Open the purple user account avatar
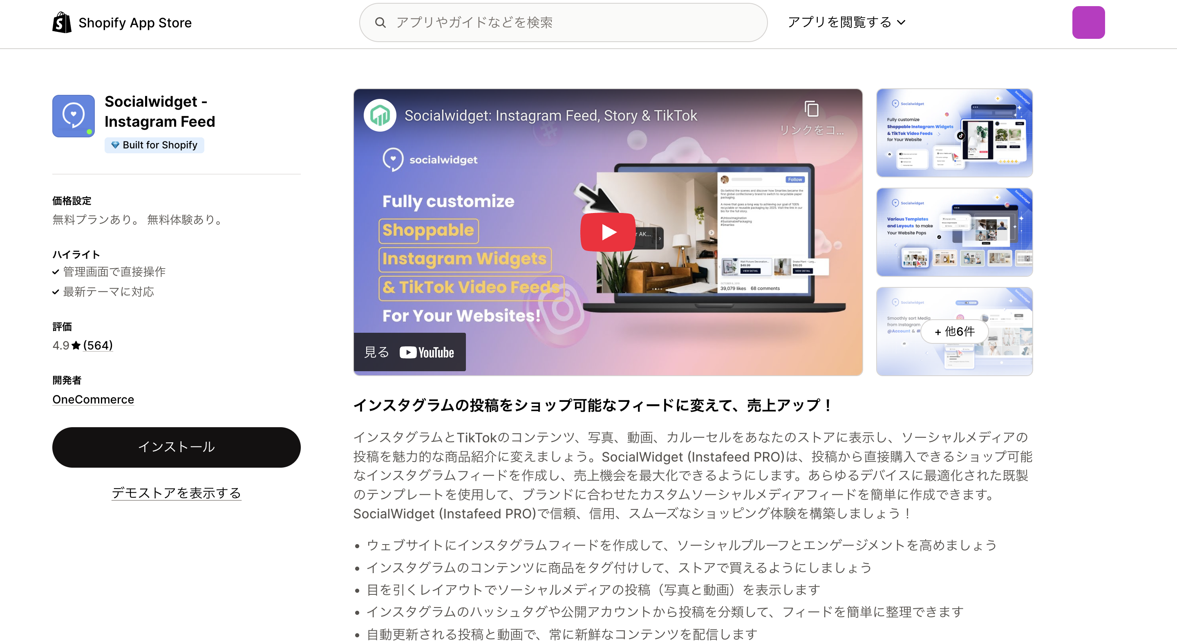The height and width of the screenshot is (641, 1177). [x=1088, y=22]
